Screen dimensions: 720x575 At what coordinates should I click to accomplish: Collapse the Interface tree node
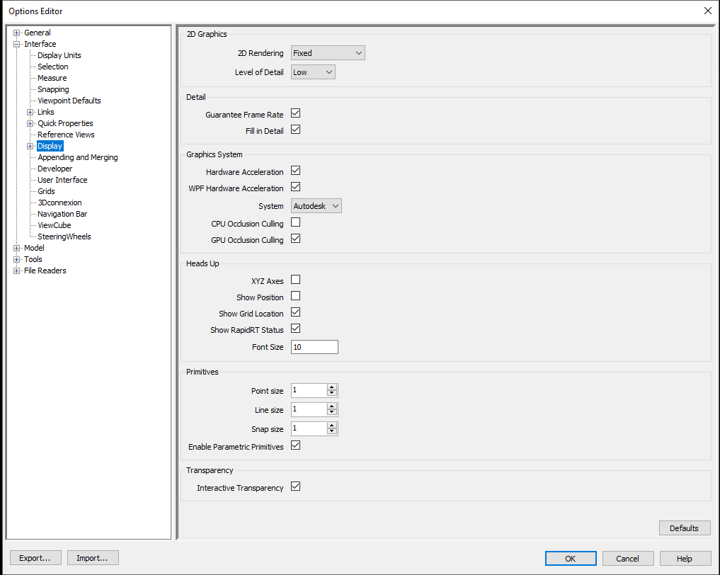(16, 43)
